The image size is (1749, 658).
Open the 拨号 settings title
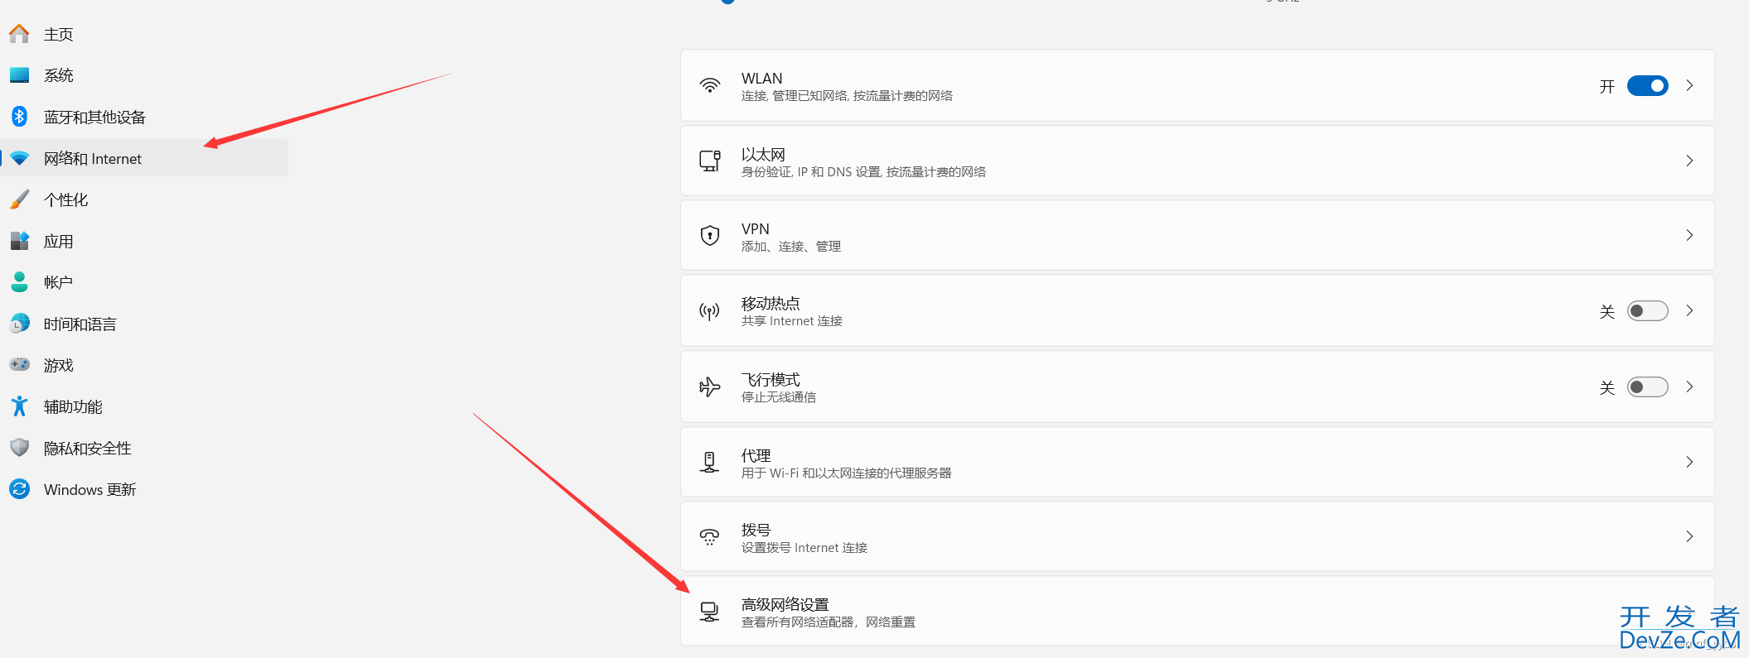pos(756,530)
